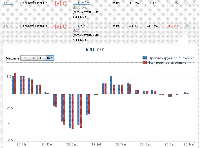Click Великобритания in ВВП, кв/кв row
The image size is (202, 148).
point(34,3)
